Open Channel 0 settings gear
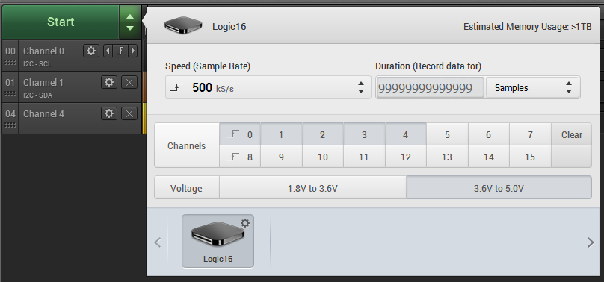This screenshot has width=604, height=282. 91,51
